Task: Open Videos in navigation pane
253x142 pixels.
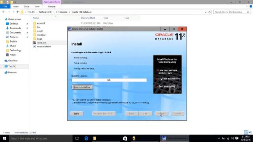Action: pos(13,55)
